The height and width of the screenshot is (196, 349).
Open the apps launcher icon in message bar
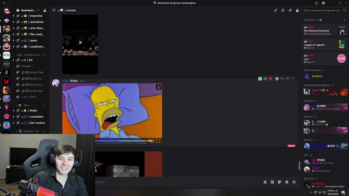pyautogui.click(x=294, y=182)
